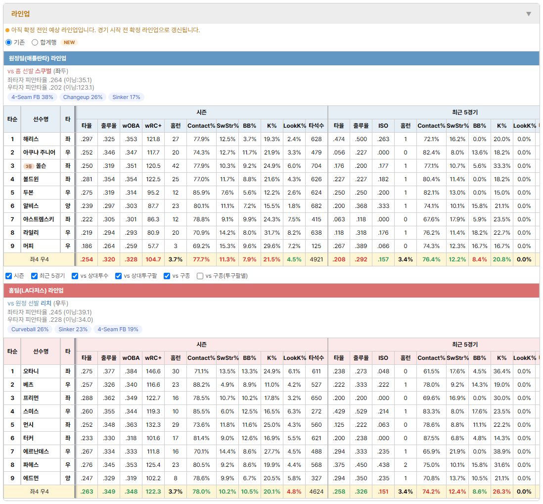The height and width of the screenshot is (504, 543).
Task: Select player 라일리
Action: [x=31, y=233]
